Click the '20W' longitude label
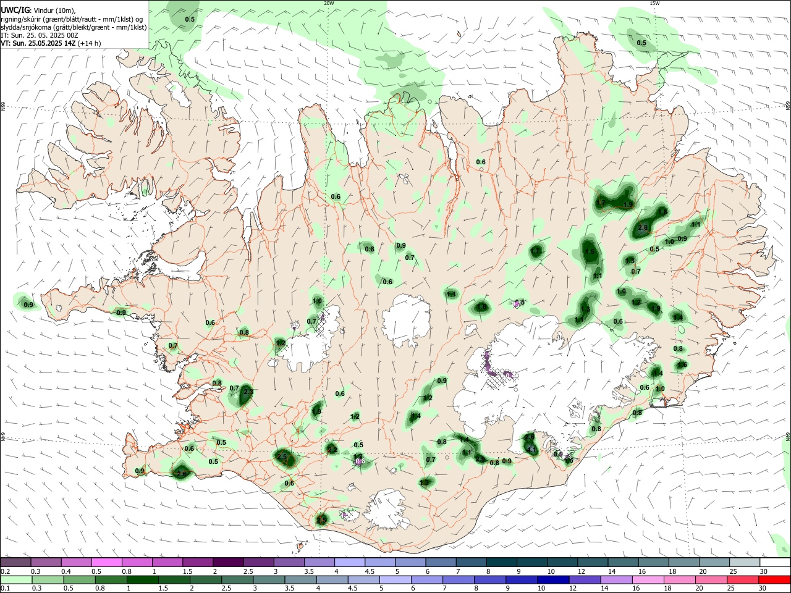This screenshot has width=791, height=593. (x=329, y=3)
